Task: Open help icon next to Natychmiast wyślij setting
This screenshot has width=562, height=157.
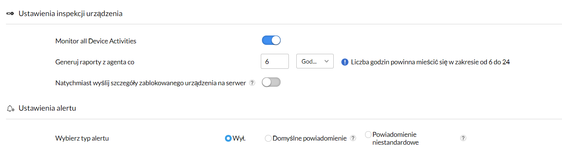Action: pos(252,83)
